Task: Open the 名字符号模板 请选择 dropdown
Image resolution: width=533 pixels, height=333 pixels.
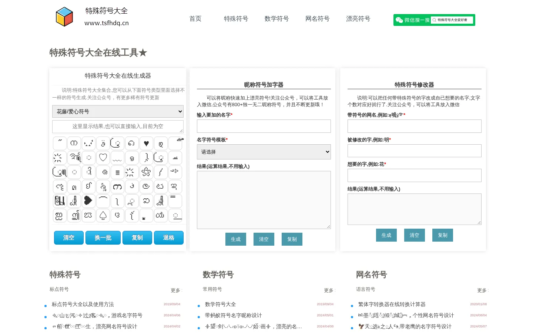Action: (x=264, y=152)
